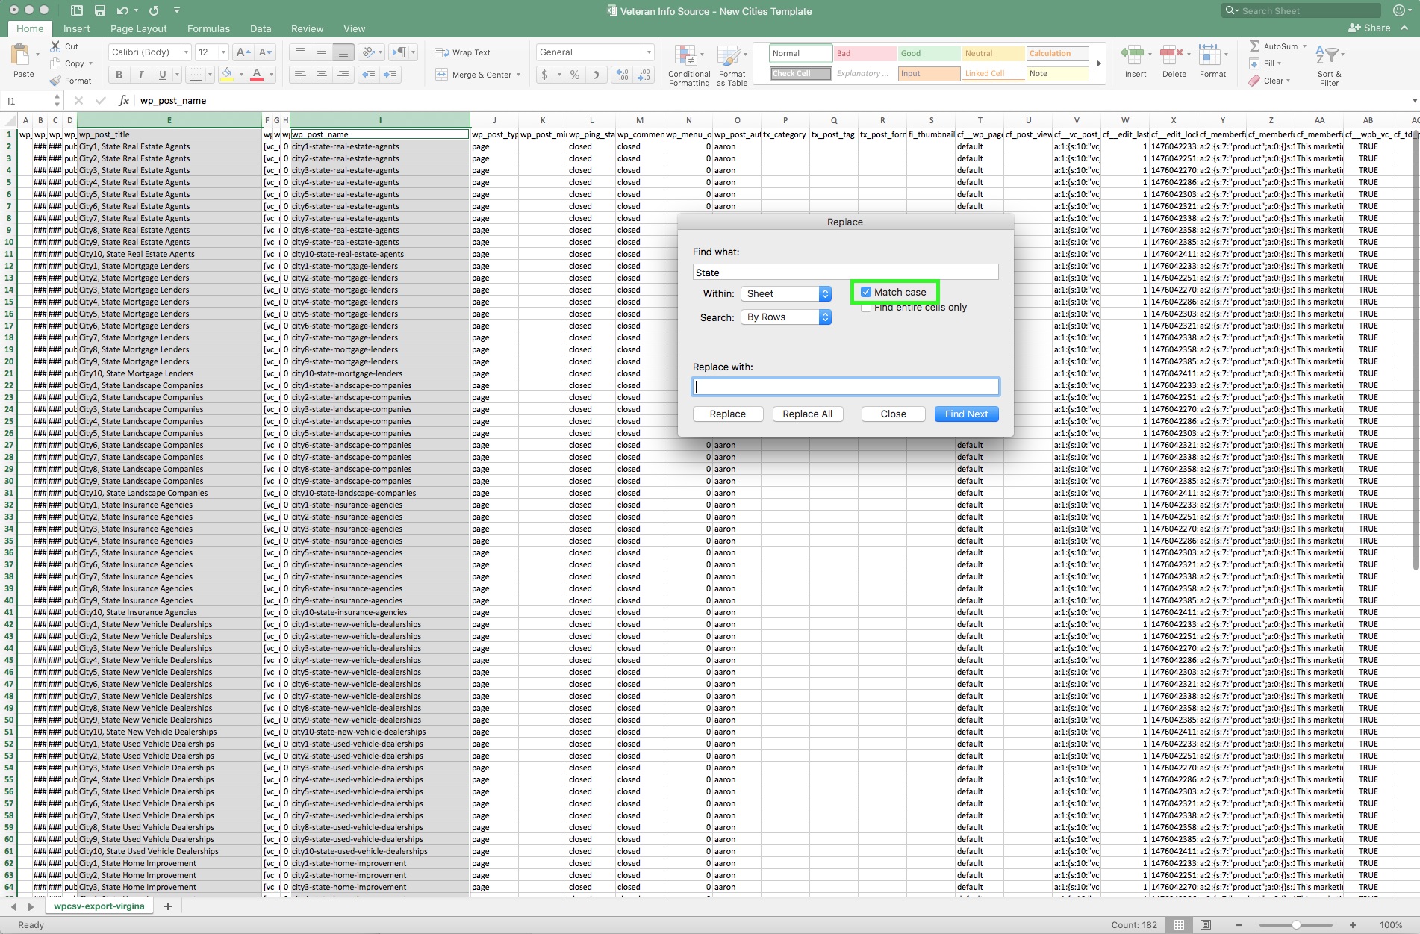The height and width of the screenshot is (934, 1420).
Task: Increase decimal places
Action: coord(623,75)
